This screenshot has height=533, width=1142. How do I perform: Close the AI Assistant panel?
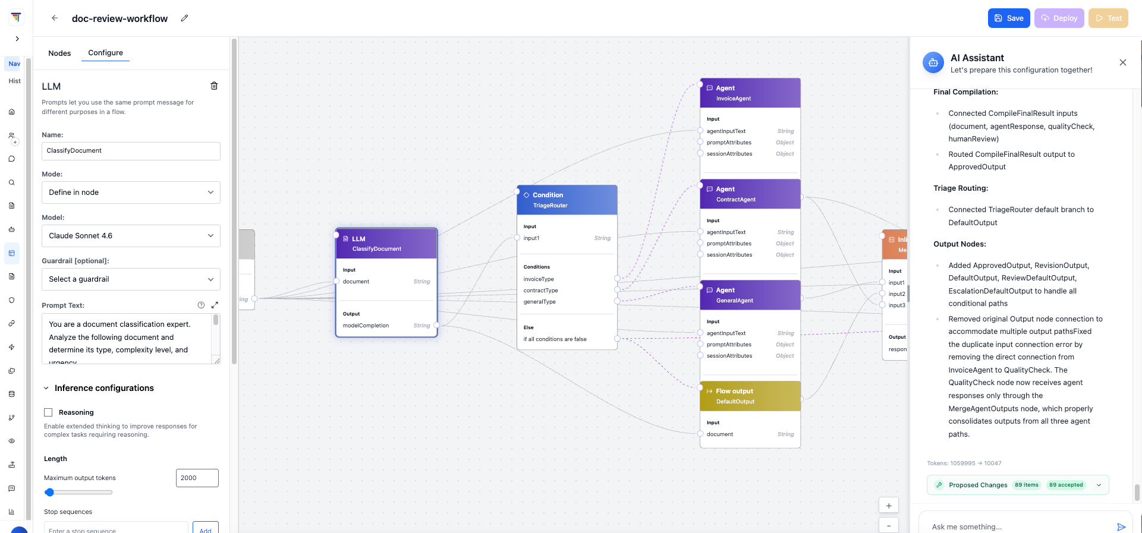coord(1123,62)
